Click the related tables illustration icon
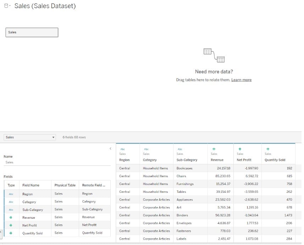 (x=214, y=55)
